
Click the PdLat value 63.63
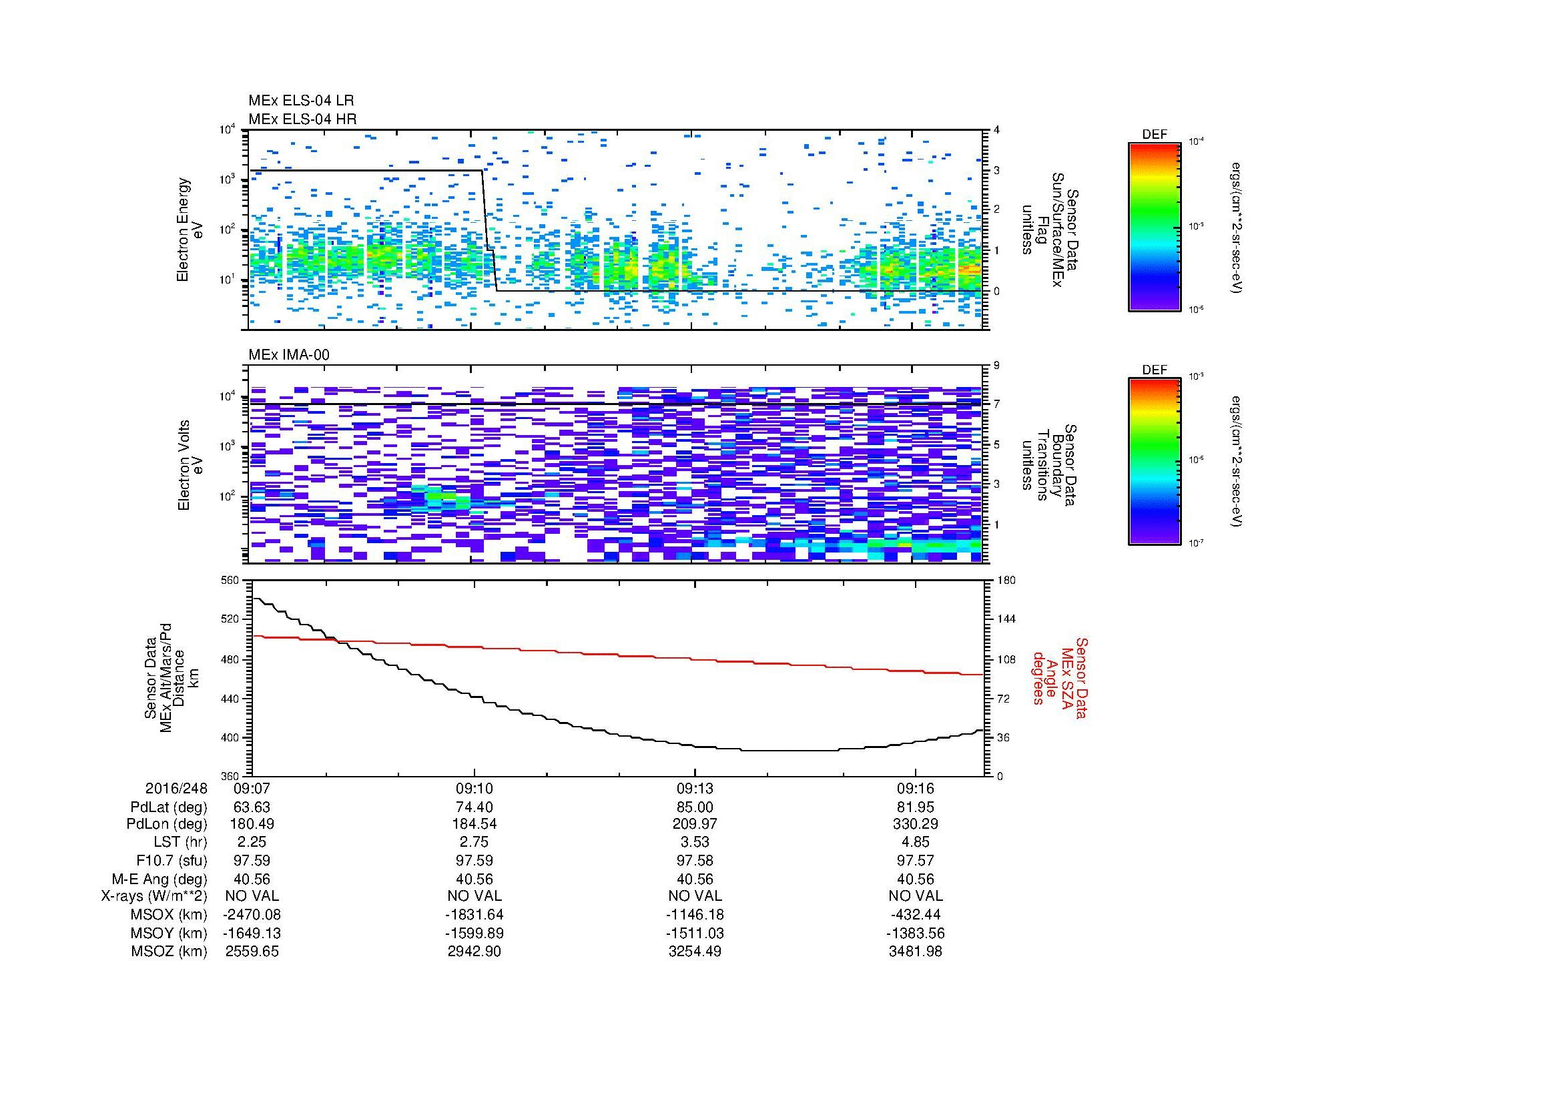(x=252, y=807)
